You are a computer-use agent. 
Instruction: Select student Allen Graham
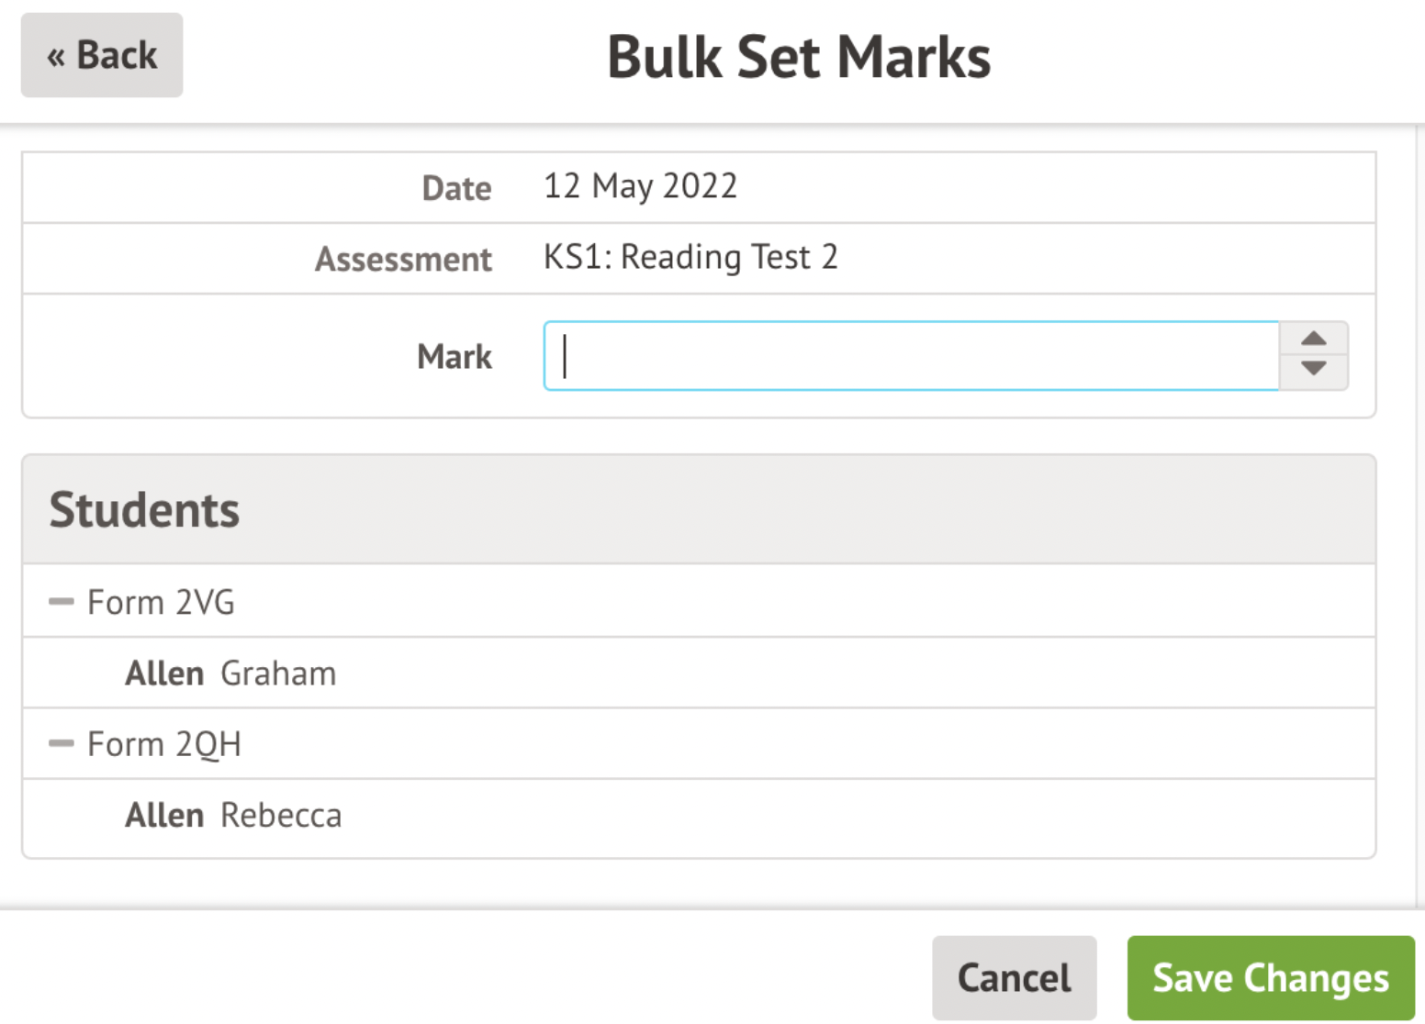[231, 673]
